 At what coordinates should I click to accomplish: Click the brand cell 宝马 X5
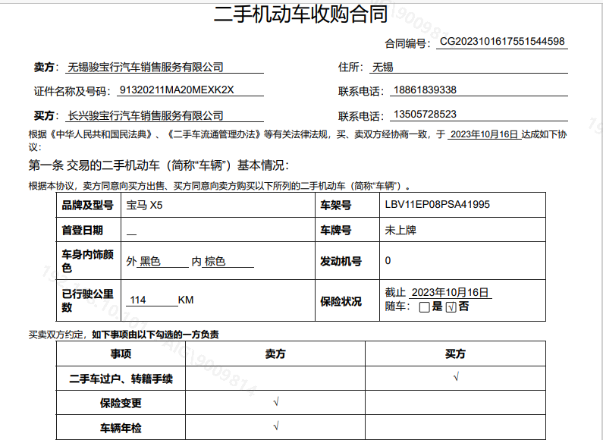(x=144, y=205)
